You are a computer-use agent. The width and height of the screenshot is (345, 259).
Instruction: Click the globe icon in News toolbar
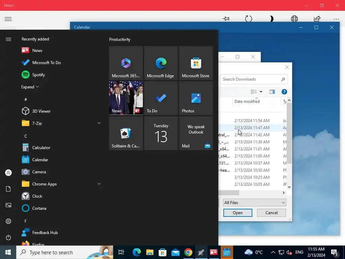pyautogui.click(x=294, y=19)
